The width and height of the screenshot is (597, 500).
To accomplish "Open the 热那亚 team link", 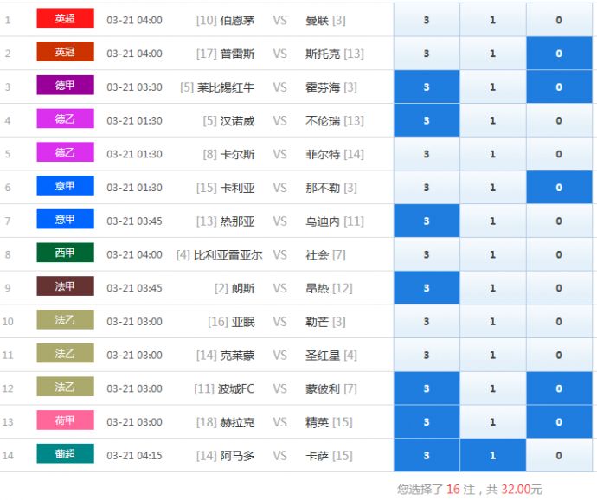I will [237, 221].
